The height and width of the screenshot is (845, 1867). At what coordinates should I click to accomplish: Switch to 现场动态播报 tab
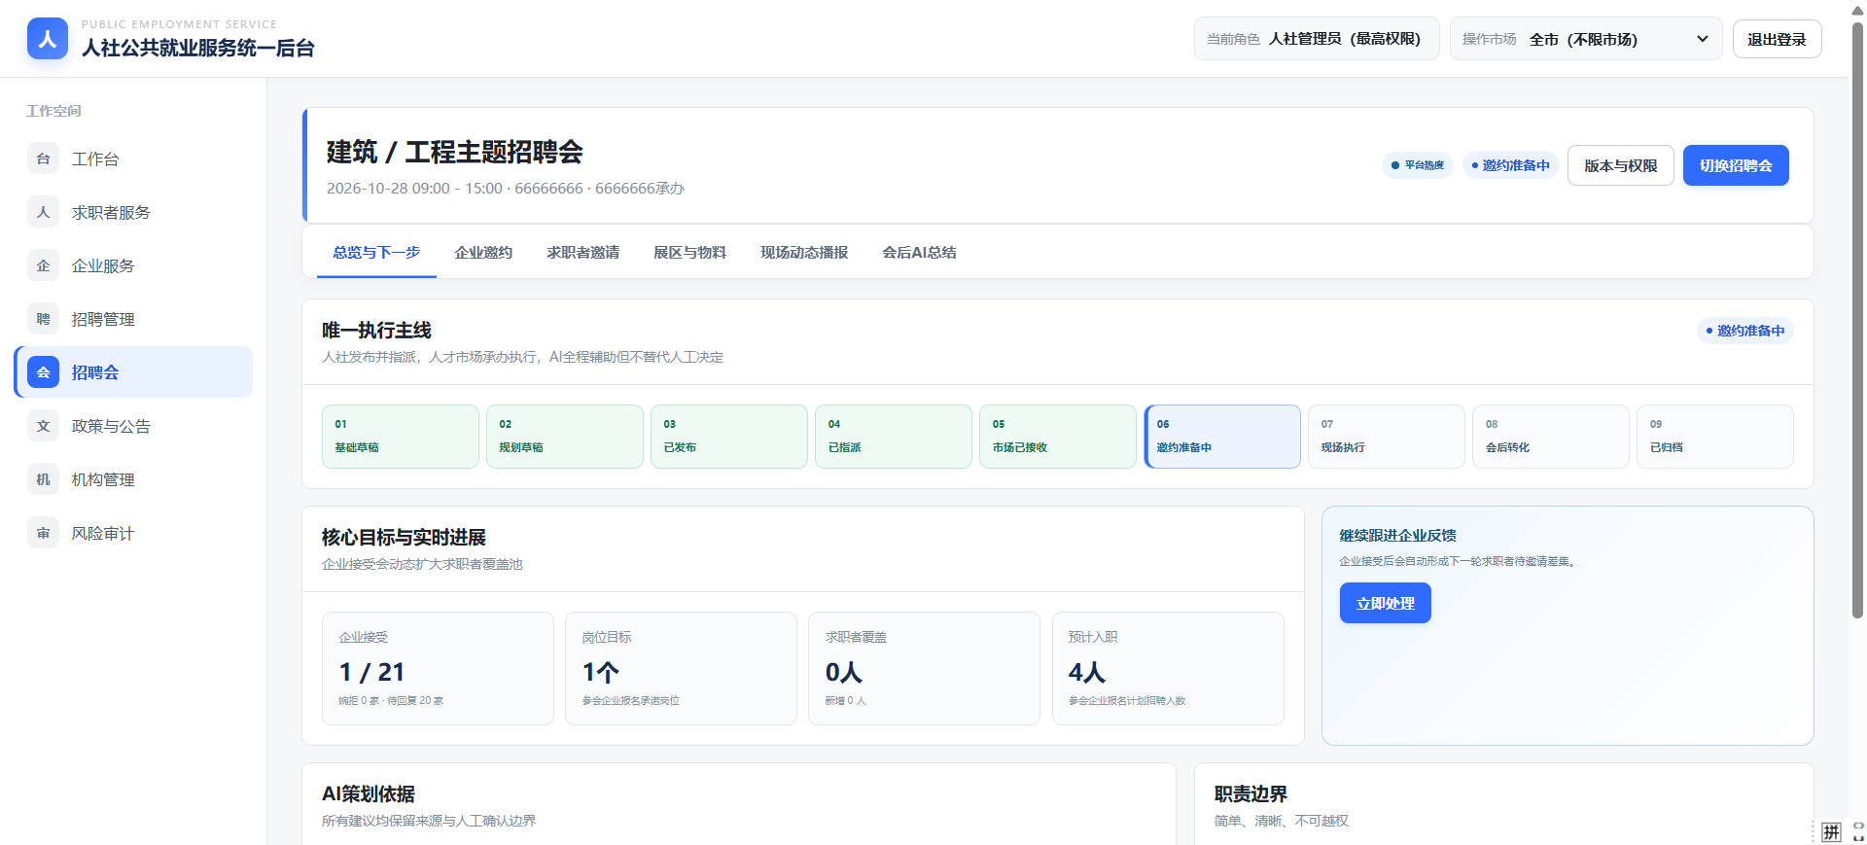pos(804,252)
